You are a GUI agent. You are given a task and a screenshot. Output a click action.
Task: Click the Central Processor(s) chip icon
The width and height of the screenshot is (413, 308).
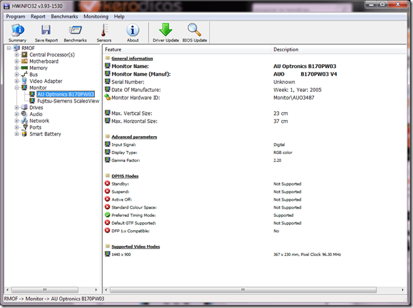tap(24, 55)
